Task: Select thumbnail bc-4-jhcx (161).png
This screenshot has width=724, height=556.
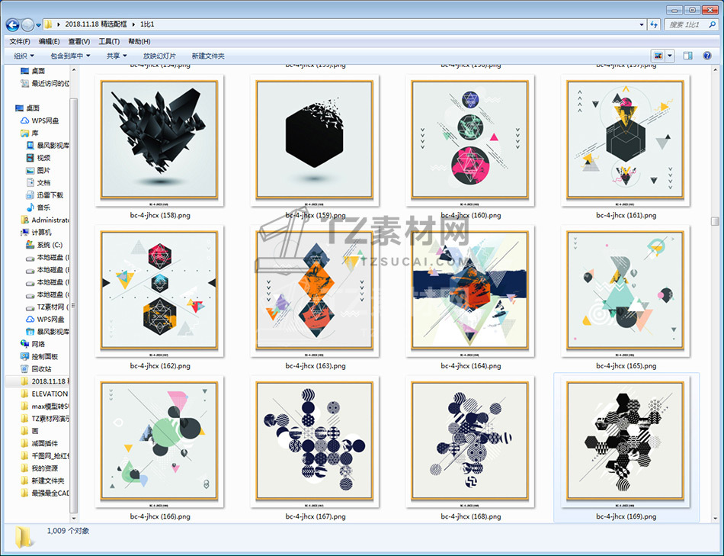Action: (x=625, y=140)
